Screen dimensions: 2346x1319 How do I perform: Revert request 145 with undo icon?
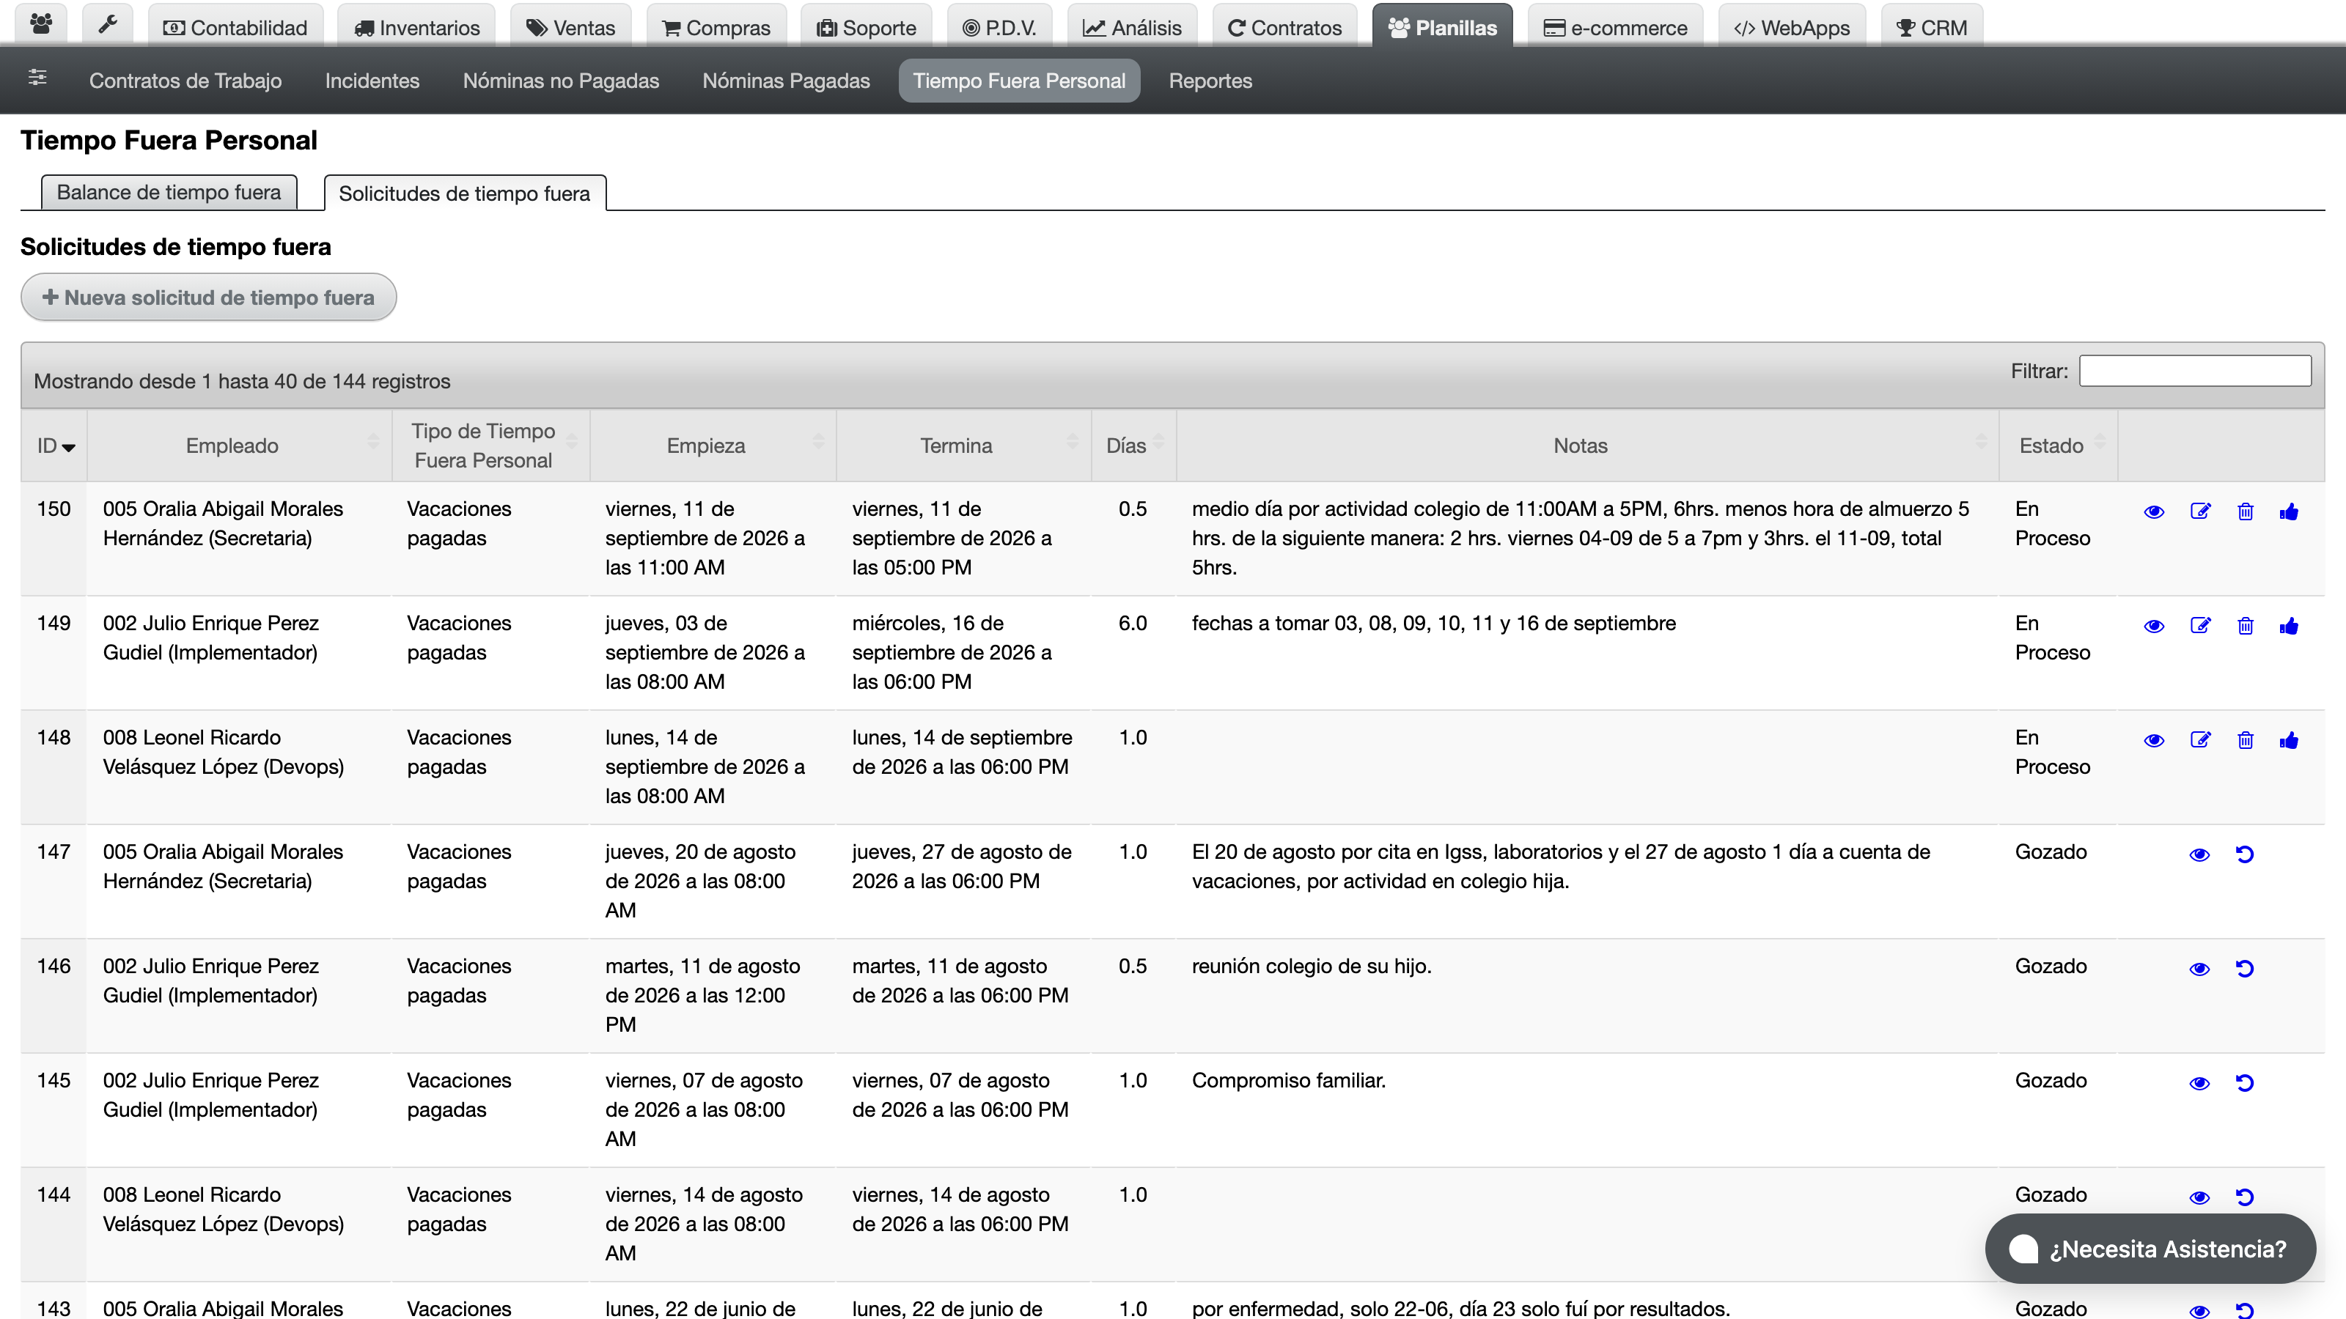pyautogui.click(x=2245, y=1082)
